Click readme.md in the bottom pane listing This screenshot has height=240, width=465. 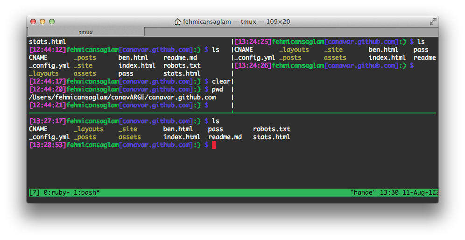coord(225,137)
